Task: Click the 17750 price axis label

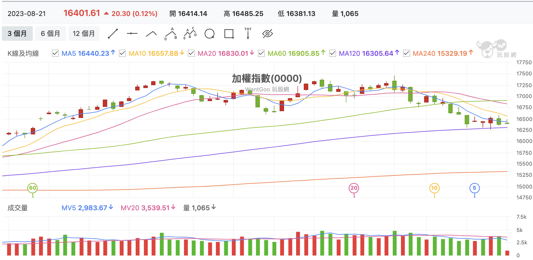Action: [524, 62]
